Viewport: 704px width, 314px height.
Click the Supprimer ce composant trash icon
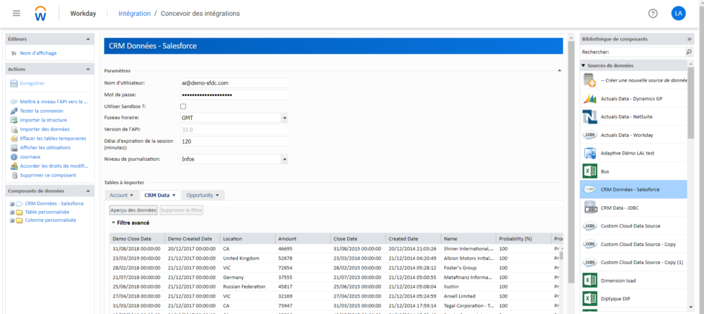(14, 175)
